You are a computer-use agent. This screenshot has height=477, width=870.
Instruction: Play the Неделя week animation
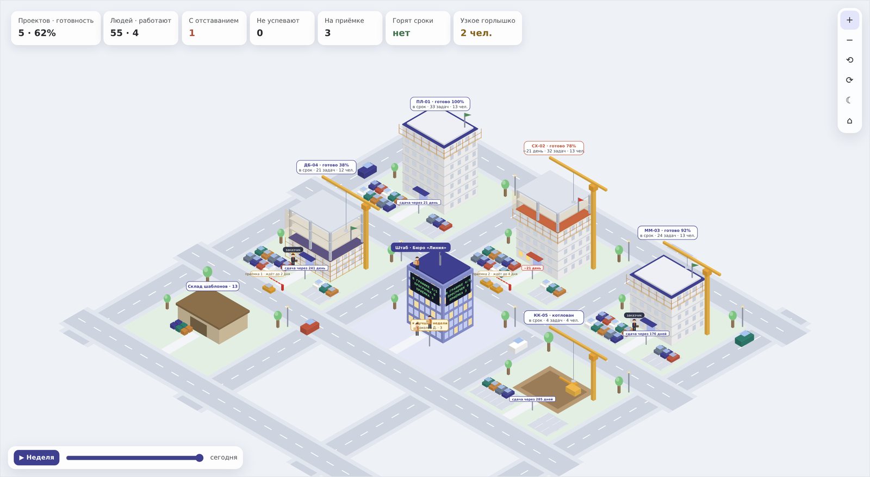click(36, 457)
